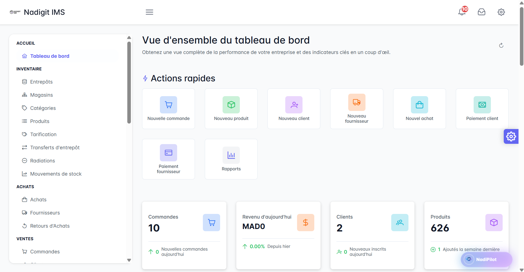
Task: Click Rapports chart icon
Action: (231, 155)
